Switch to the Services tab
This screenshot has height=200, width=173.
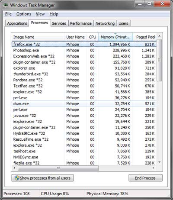[59, 23]
